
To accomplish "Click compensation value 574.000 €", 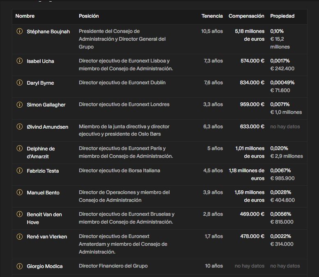I will [252, 61].
